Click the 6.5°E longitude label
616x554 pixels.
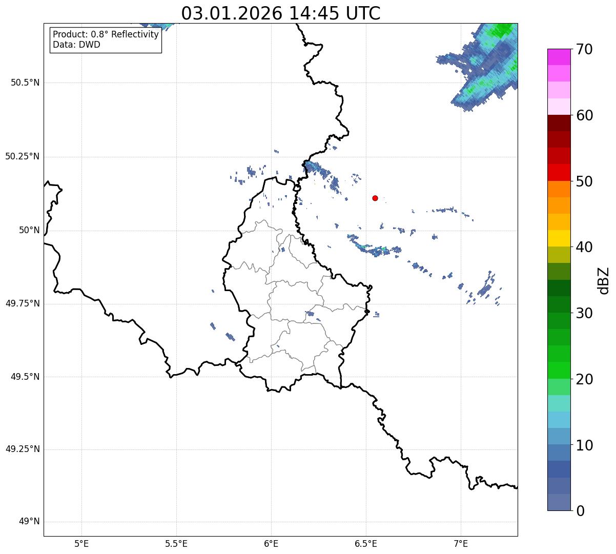click(x=366, y=543)
